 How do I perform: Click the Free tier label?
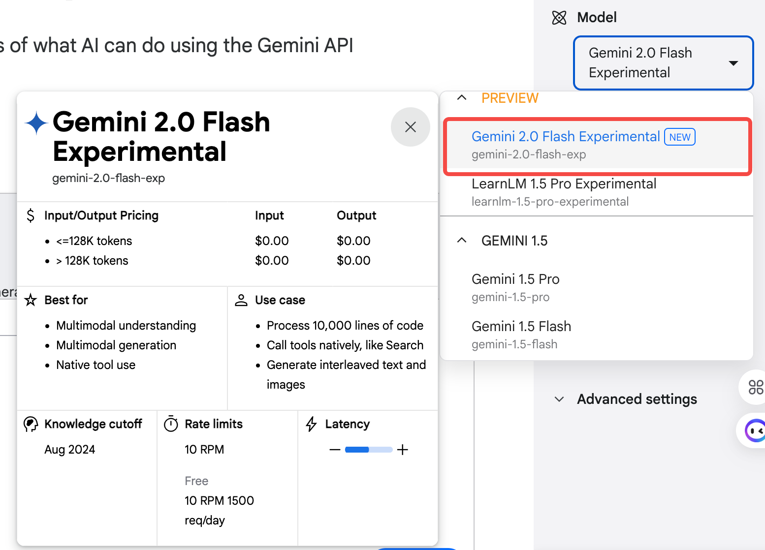tap(196, 481)
